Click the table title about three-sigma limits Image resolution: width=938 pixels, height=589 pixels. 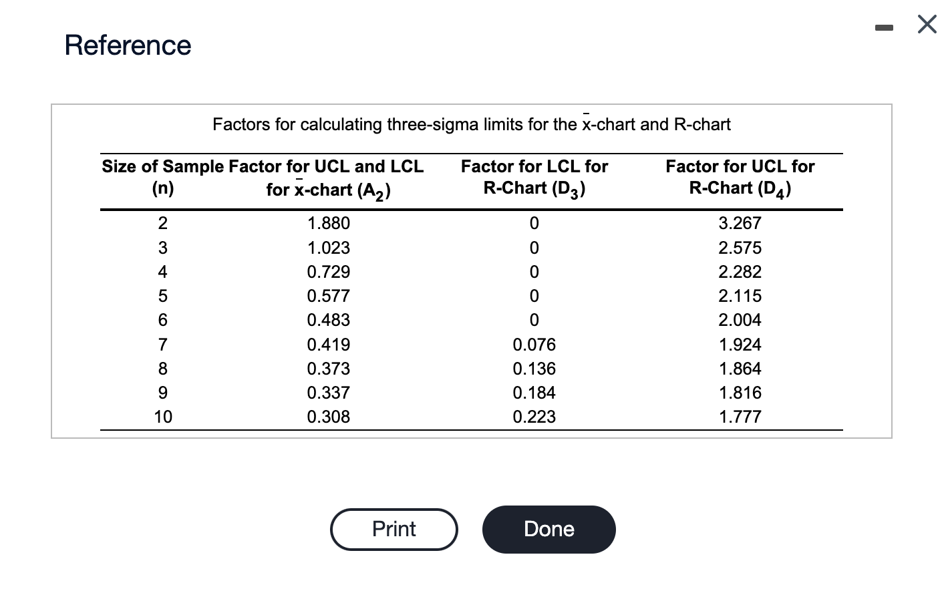471,124
